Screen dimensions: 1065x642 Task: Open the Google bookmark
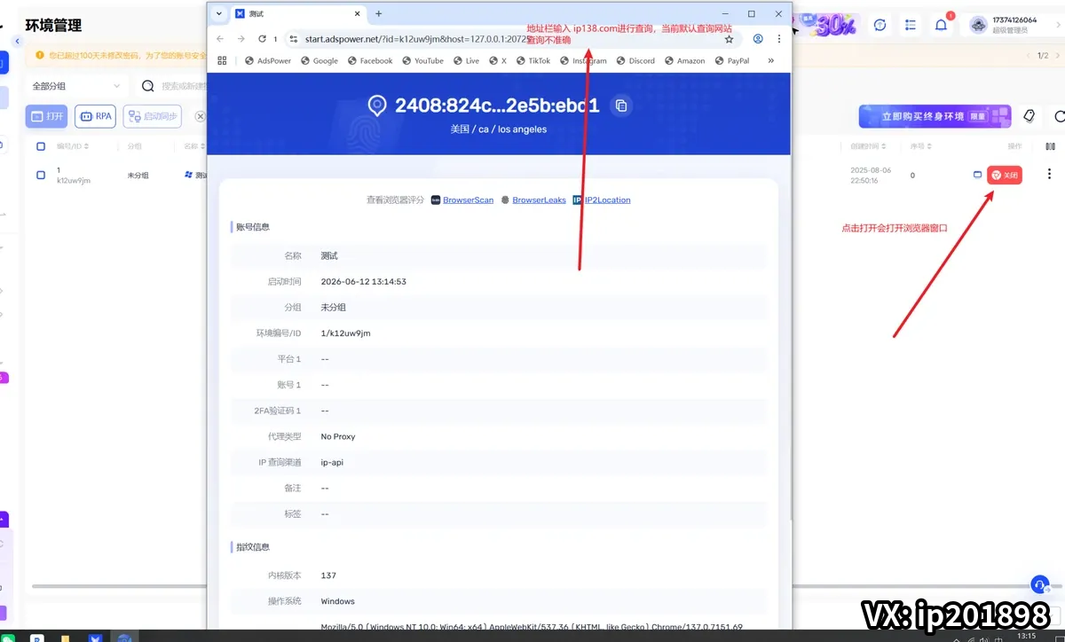coord(319,61)
